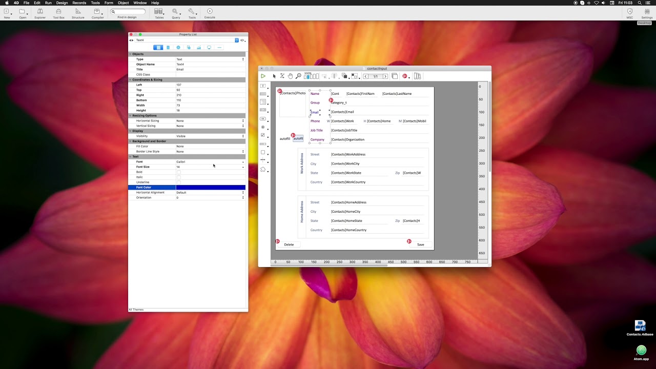This screenshot has width=656, height=369.
Task: Open the Form menu
Action: click(109, 3)
